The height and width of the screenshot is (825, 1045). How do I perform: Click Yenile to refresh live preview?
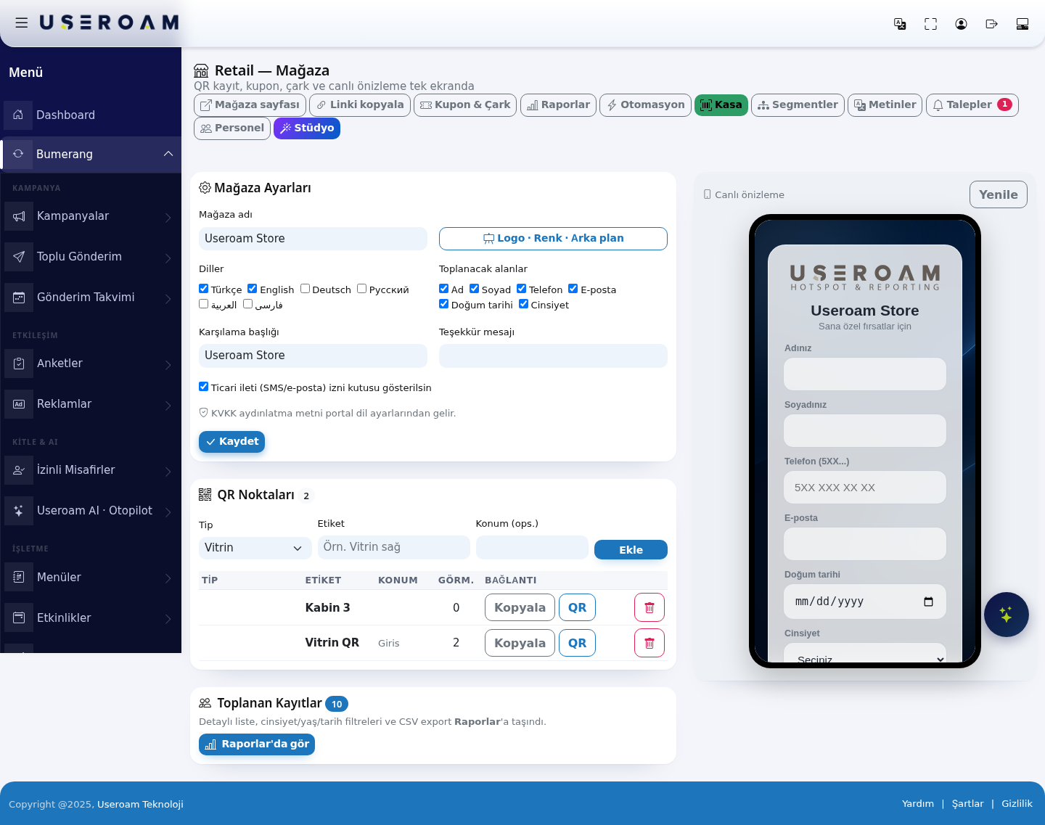pos(998,194)
